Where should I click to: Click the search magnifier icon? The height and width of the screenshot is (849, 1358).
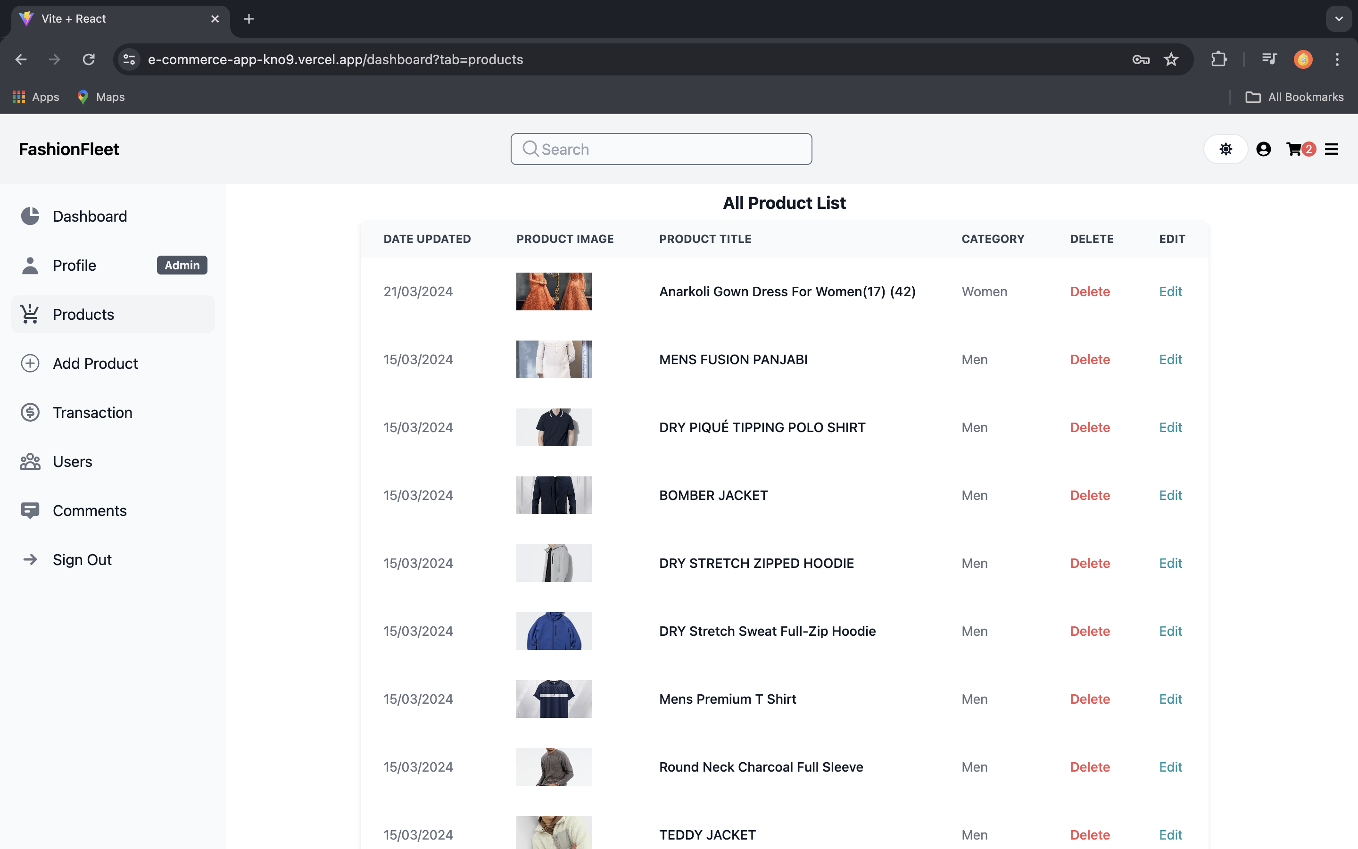tap(530, 149)
